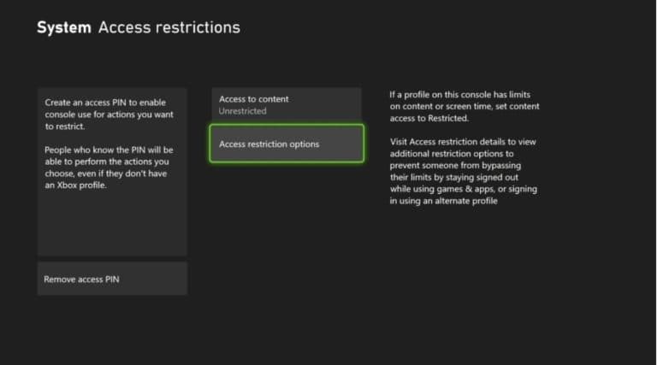This screenshot has width=657, height=365.
Task: Click the 'Access to content' label text
Action: click(x=254, y=99)
